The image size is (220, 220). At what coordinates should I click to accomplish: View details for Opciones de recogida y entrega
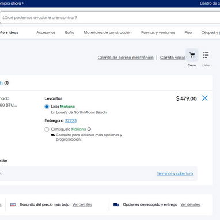[190, 204]
